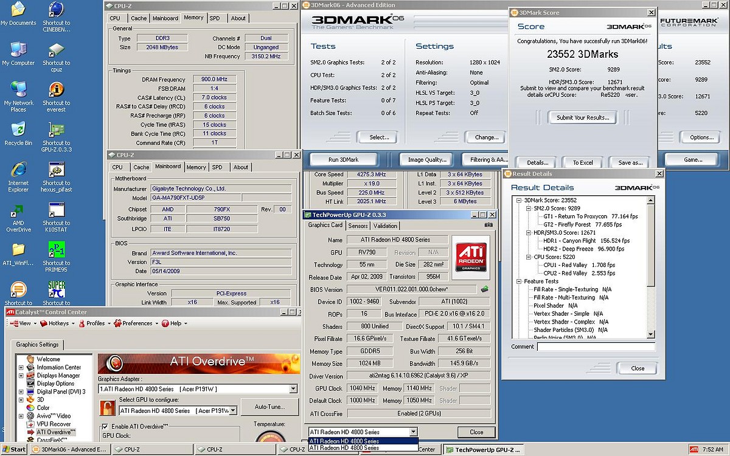Screen dimensions: 730x456
Task: Launch Internet Explorer from the desktop
Action: click(18, 178)
